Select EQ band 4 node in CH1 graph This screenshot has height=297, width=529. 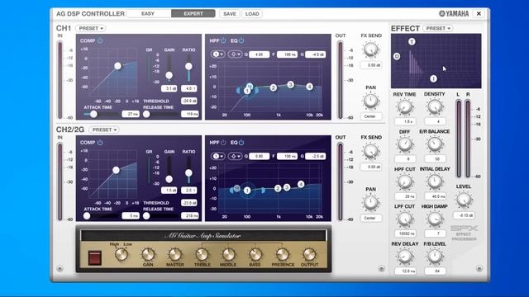[309, 87]
